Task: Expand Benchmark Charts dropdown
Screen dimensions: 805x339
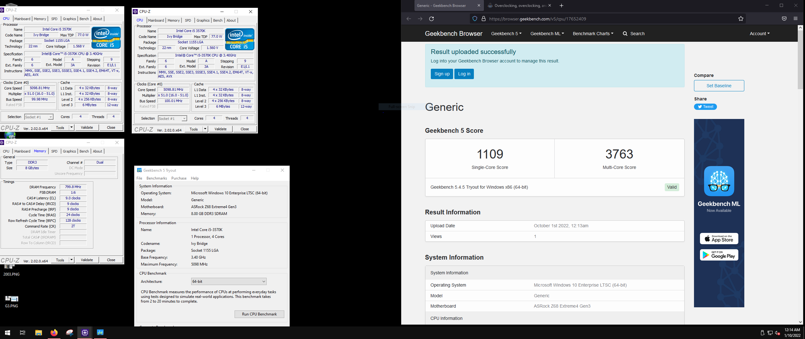Action: tap(593, 34)
